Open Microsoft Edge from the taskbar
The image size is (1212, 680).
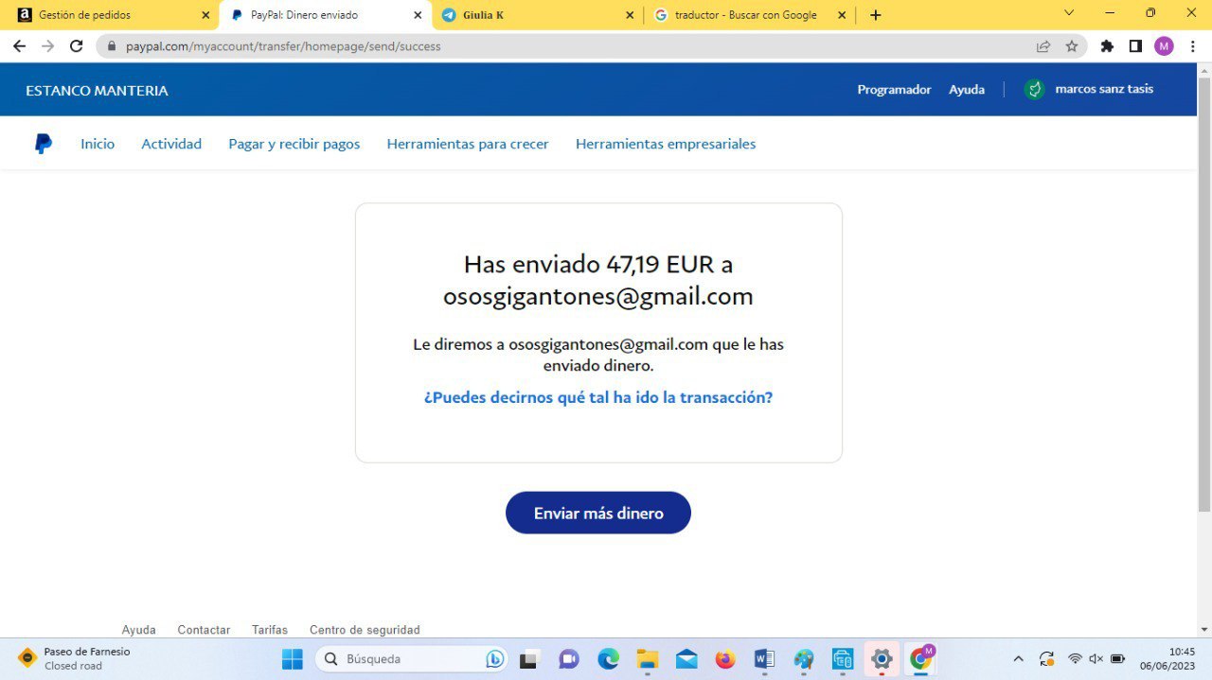click(608, 659)
